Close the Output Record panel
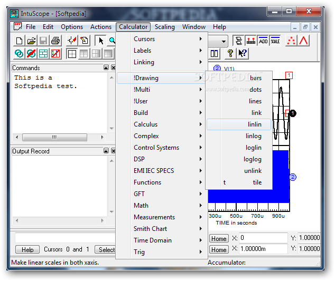The image size is (335, 281). (x=113, y=151)
